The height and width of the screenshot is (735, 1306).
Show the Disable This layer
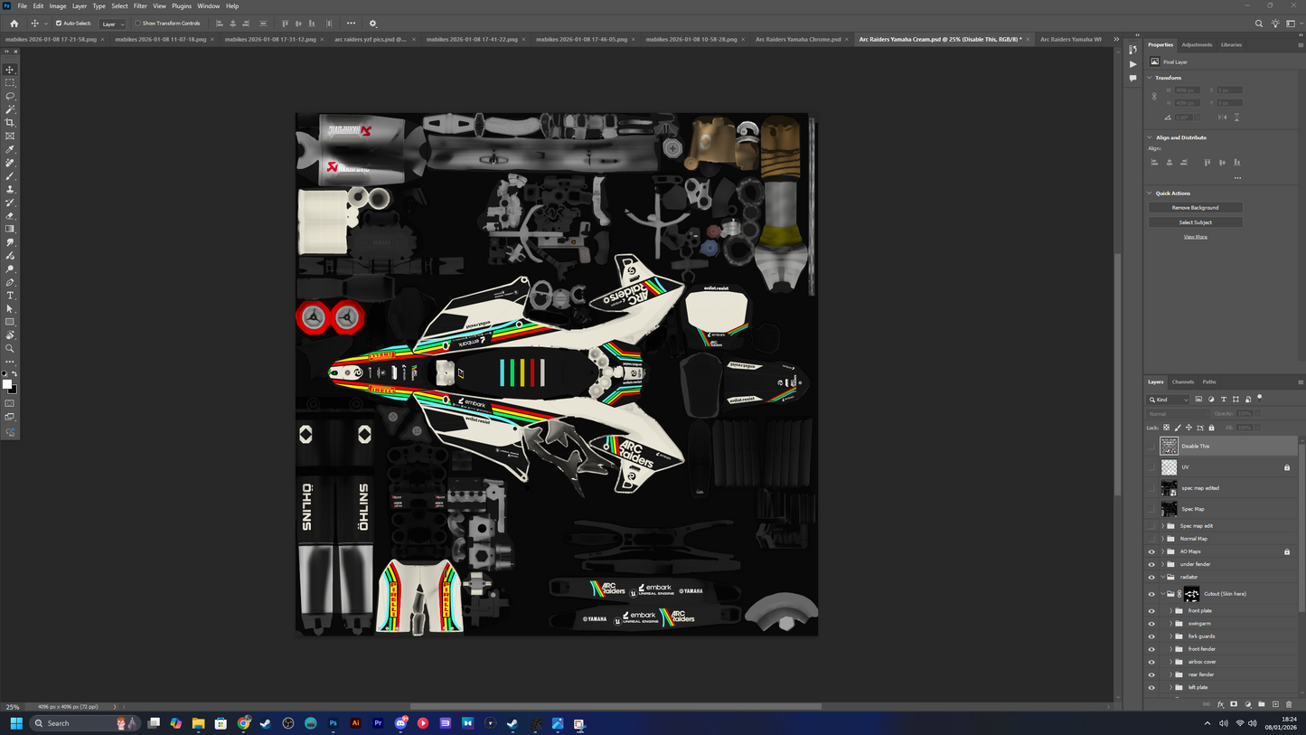[1151, 446]
